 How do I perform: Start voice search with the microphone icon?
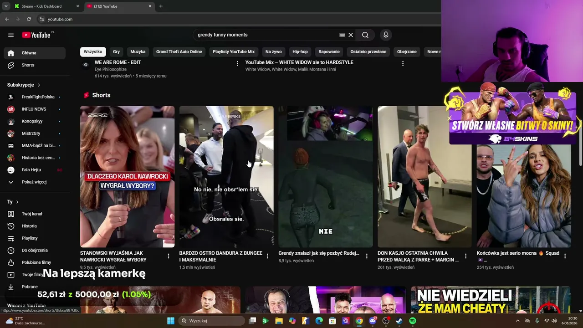[386, 35]
